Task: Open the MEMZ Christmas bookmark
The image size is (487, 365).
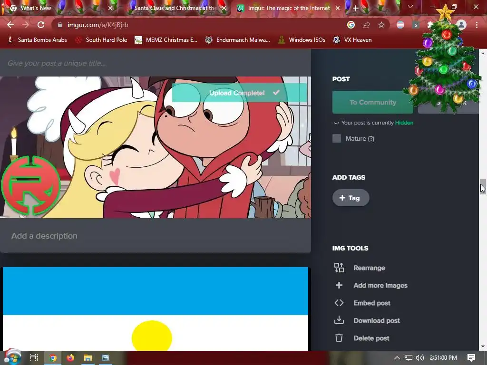Action: [166, 40]
